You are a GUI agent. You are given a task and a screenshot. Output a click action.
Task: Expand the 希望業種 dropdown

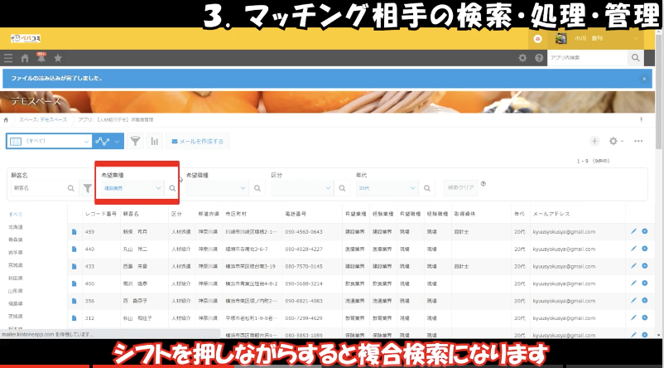[x=132, y=188]
